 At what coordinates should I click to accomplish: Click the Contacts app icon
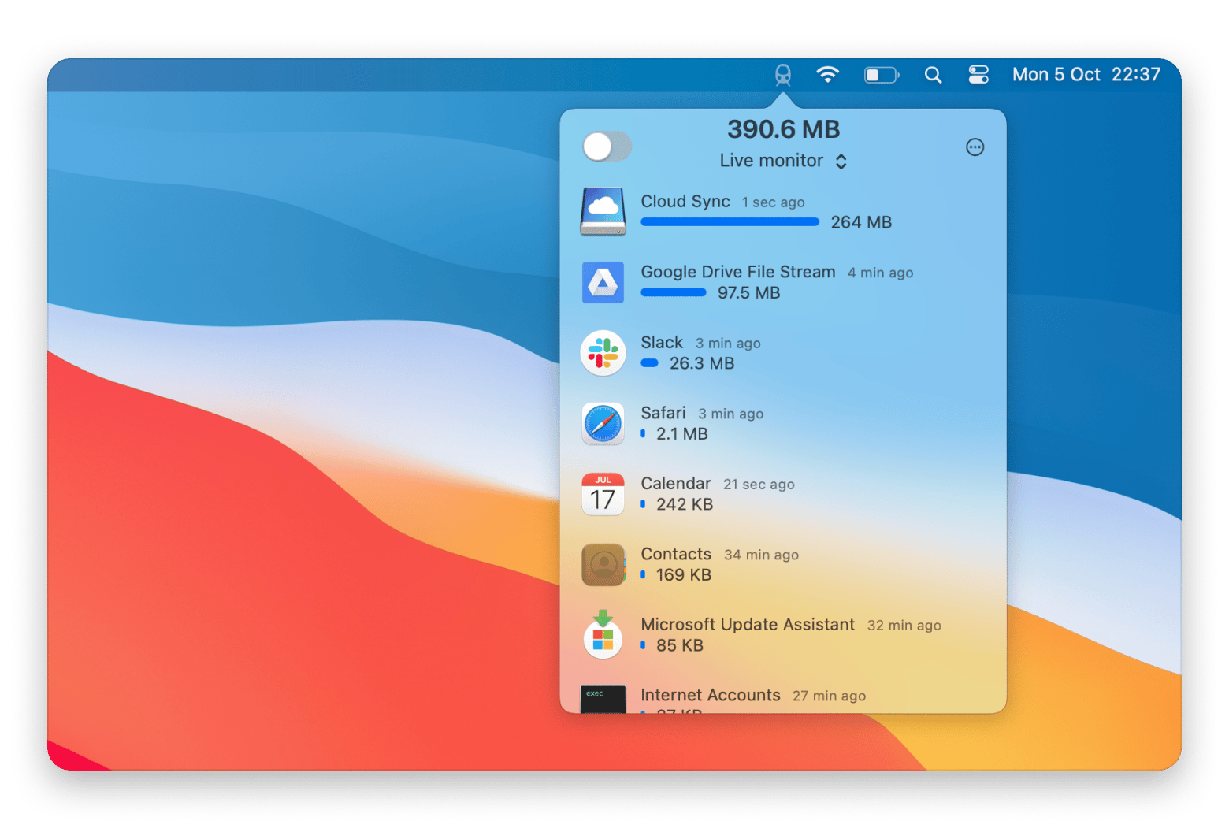click(603, 565)
